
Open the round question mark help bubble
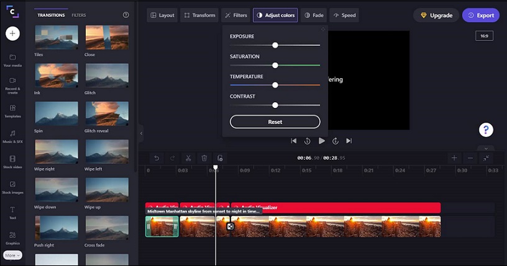click(486, 130)
